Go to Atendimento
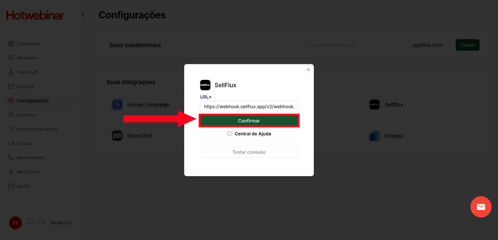 (x=31, y=158)
